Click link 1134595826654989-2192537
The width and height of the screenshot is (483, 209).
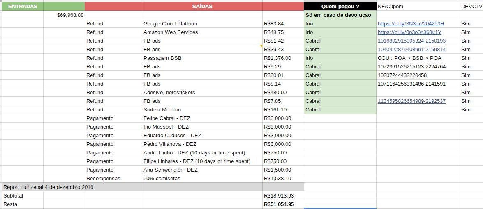pyautogui.click(x=411, y=101)
